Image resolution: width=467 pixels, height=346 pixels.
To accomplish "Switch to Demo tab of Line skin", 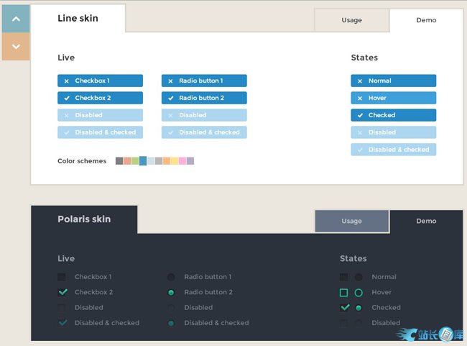I will 426,20.
